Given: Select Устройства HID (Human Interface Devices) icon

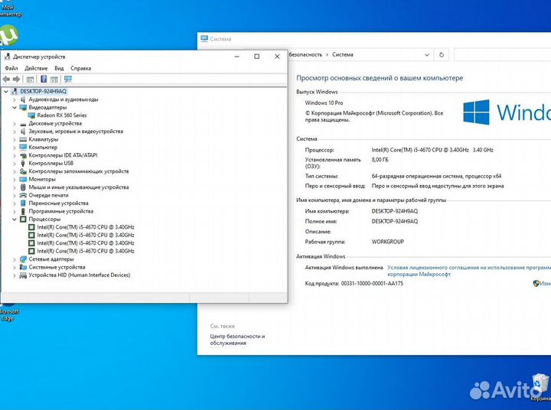Looking at the screenshot, I should tap(23, 275).
